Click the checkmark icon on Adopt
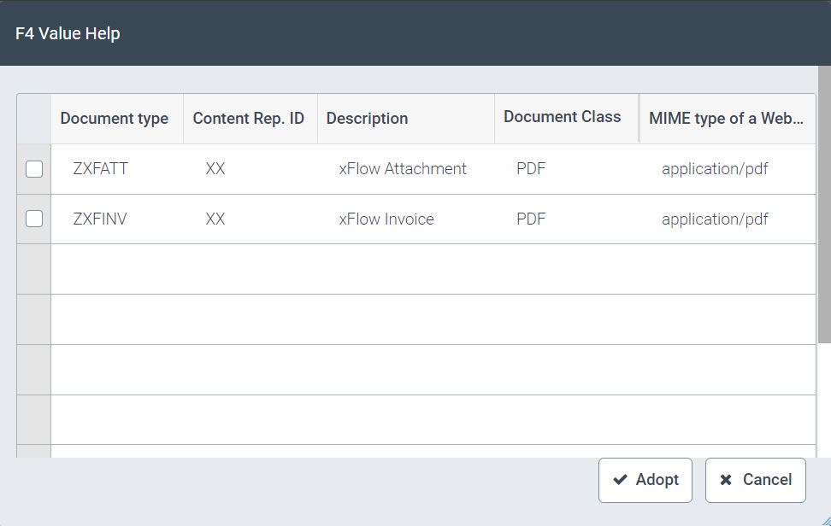 coord(621,480)
